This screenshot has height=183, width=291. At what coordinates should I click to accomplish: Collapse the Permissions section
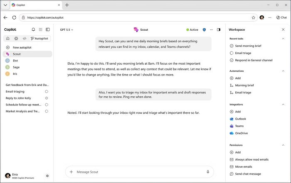pos(283,145)
